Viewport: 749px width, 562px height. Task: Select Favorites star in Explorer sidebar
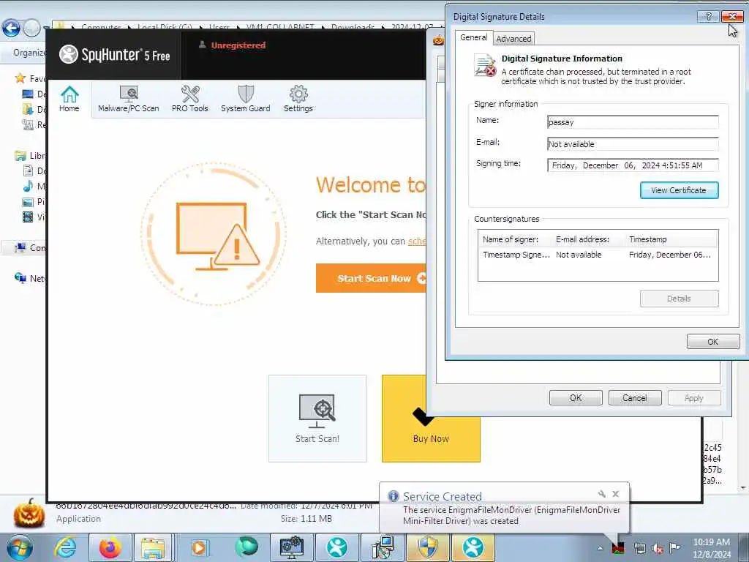click(20, 78)
